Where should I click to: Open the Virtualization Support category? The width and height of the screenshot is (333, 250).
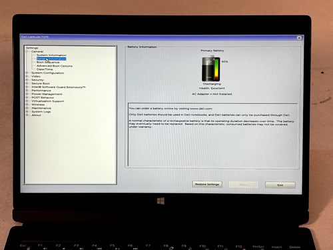(48, 101)
